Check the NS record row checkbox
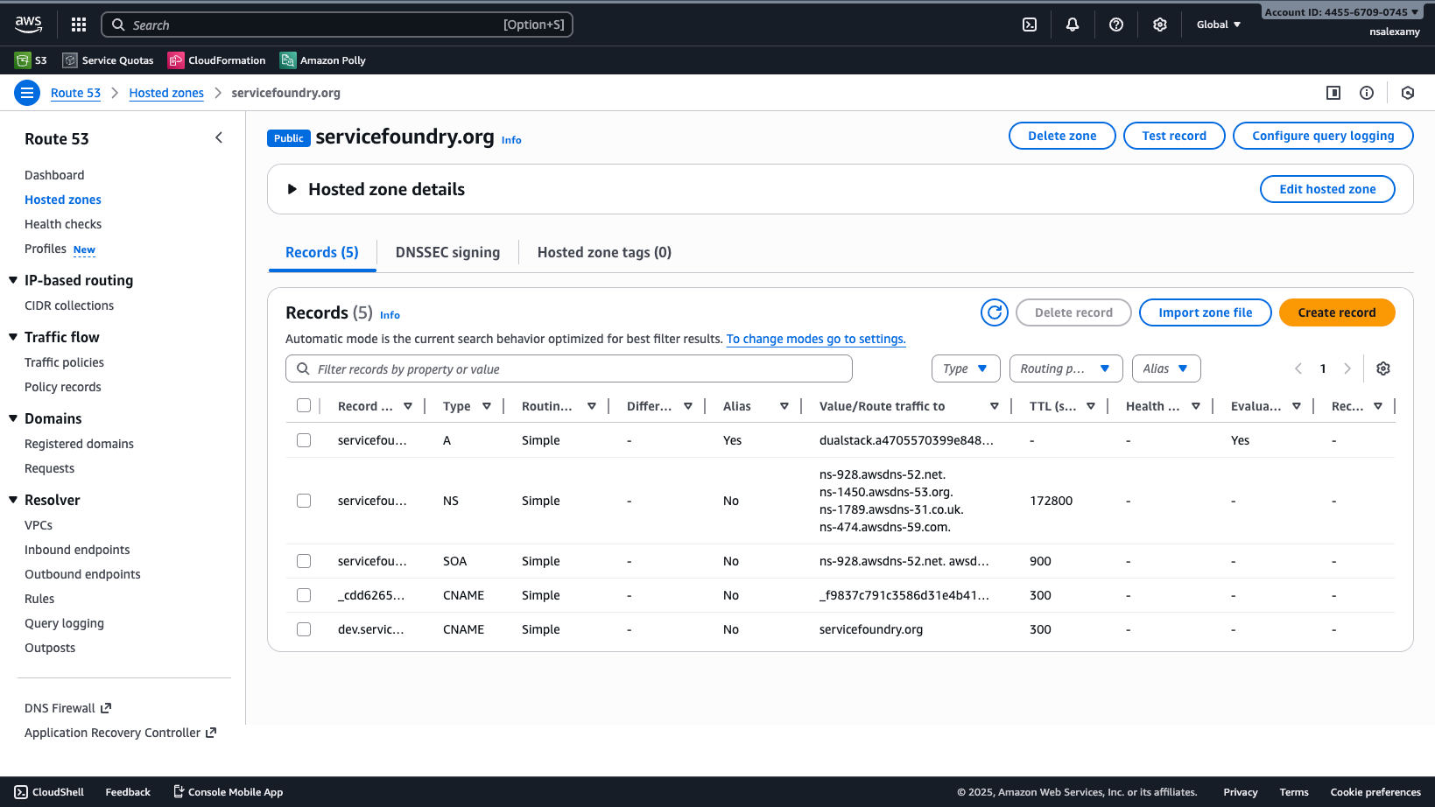 (x=304, y=500)
